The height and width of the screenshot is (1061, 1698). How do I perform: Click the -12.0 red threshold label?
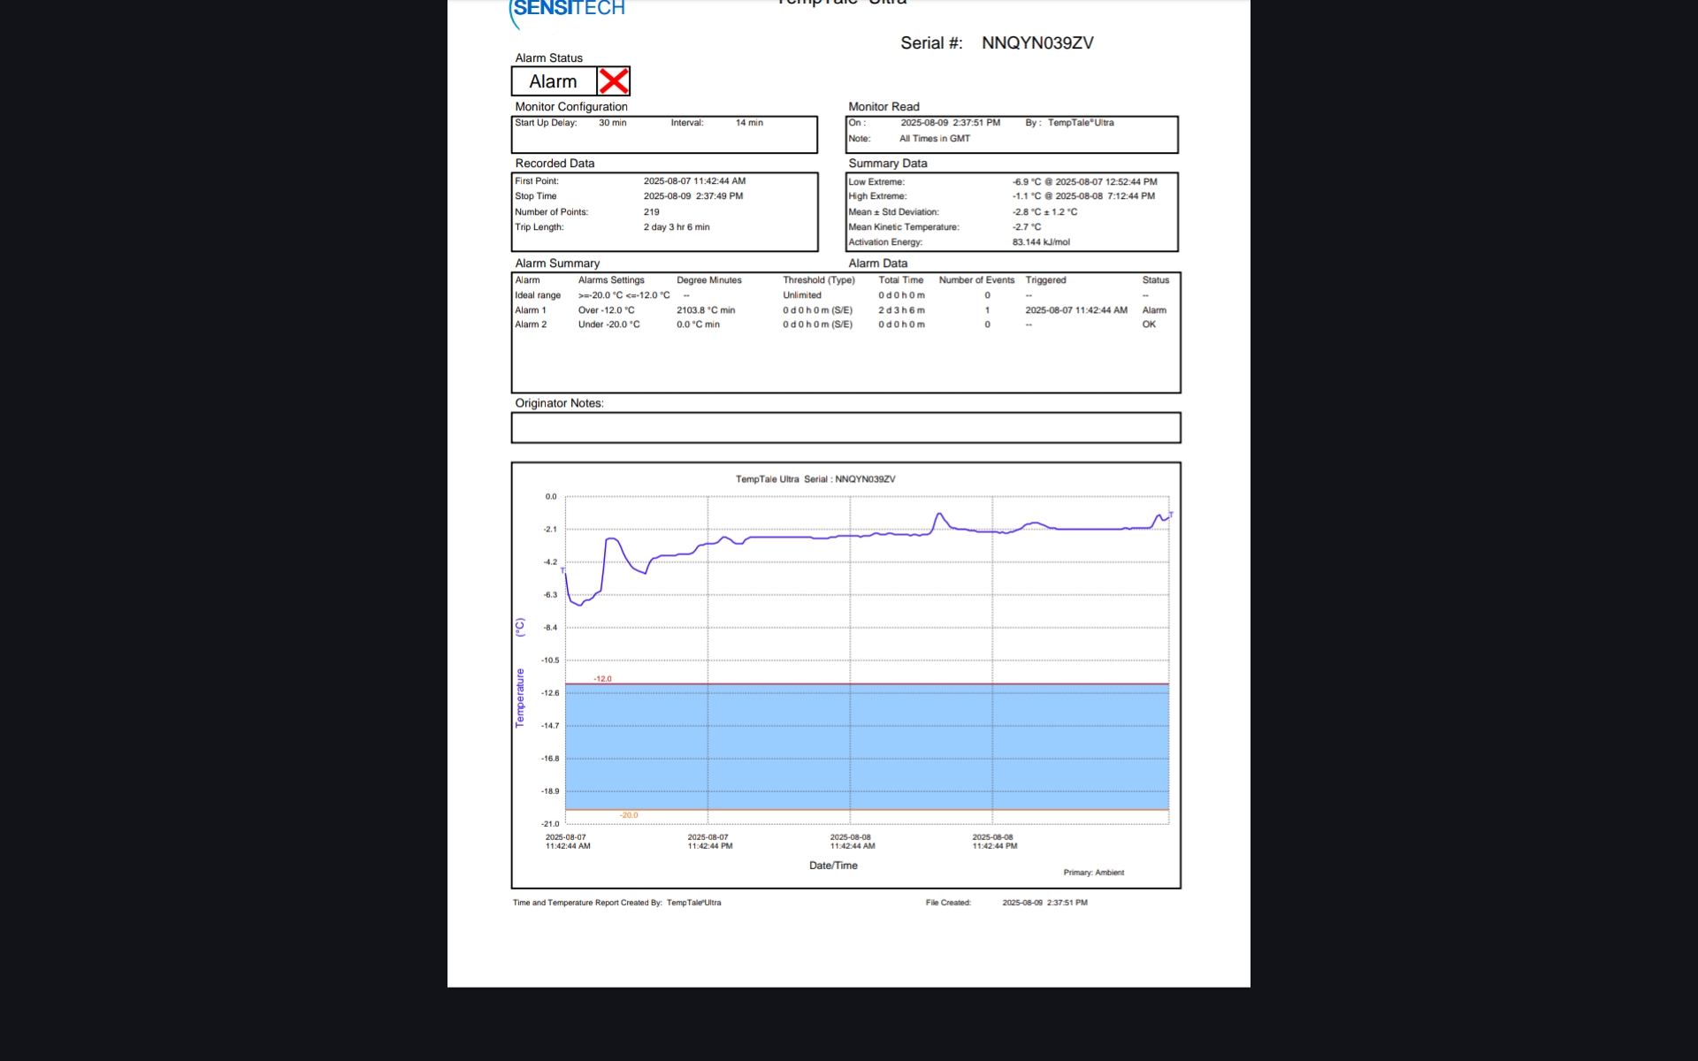click(602, 679)
